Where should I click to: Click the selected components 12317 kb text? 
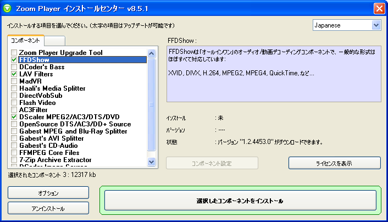click(52, 175)
